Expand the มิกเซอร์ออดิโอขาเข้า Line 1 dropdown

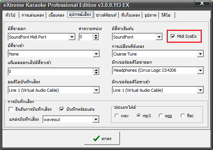point(200,90)
